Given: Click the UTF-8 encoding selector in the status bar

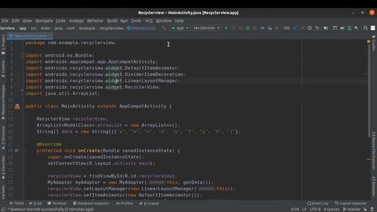Looking at the screenshot, I should [x=315, y=210].
